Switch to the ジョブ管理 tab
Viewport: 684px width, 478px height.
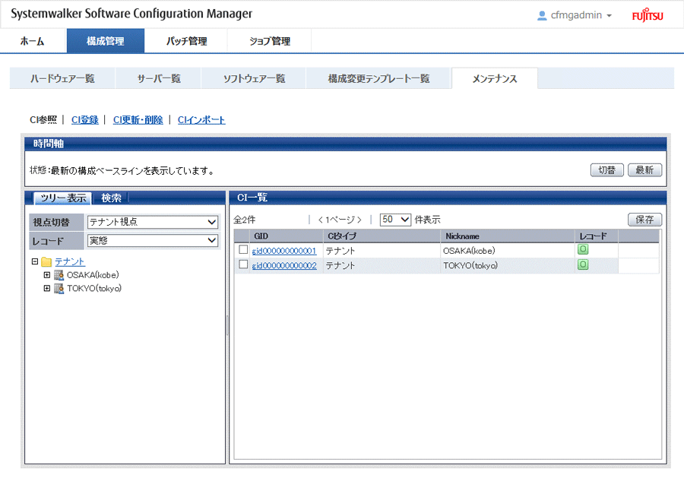[270, 41]
